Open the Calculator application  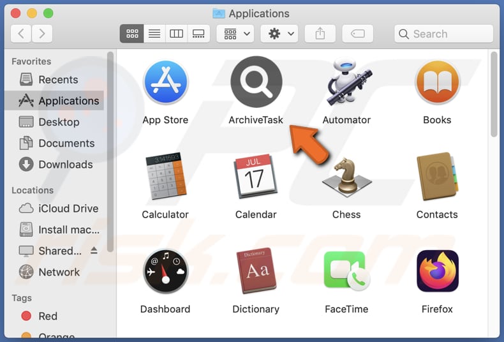tap(165, 176)
